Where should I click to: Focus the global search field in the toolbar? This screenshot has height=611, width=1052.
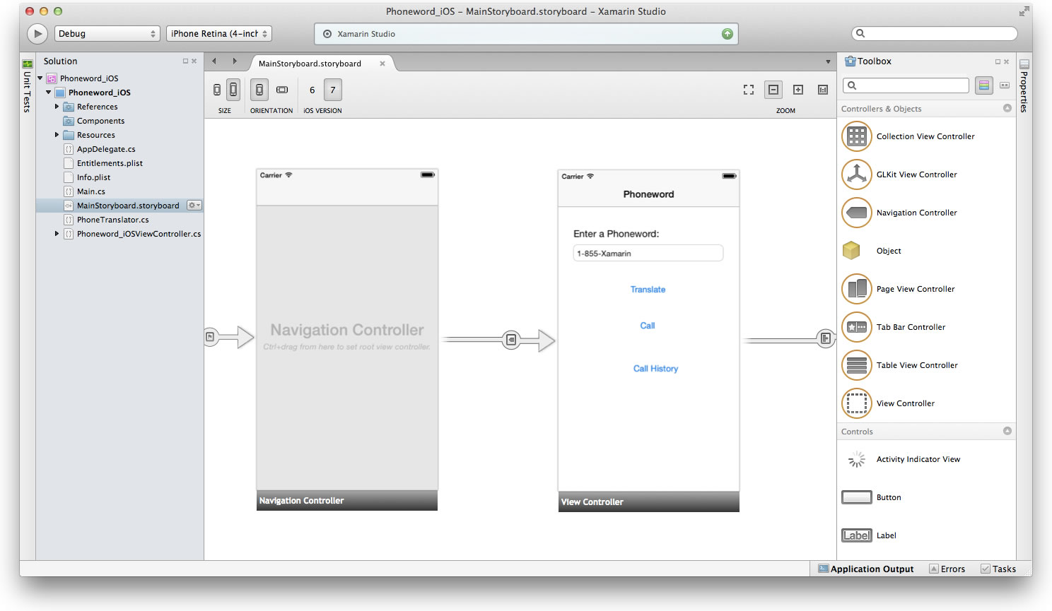click(x=935, y=33)
